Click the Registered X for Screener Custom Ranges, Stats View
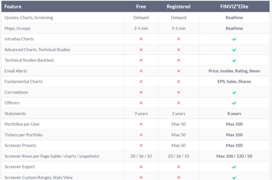 tap(178, 178)
